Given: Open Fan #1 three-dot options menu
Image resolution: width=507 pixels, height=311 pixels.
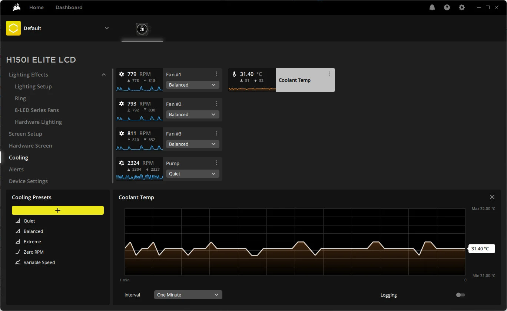Looking at the screenshot, I should [x=216, y=74].
